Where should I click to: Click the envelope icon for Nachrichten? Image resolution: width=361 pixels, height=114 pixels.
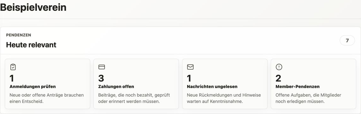click(190, 67)
